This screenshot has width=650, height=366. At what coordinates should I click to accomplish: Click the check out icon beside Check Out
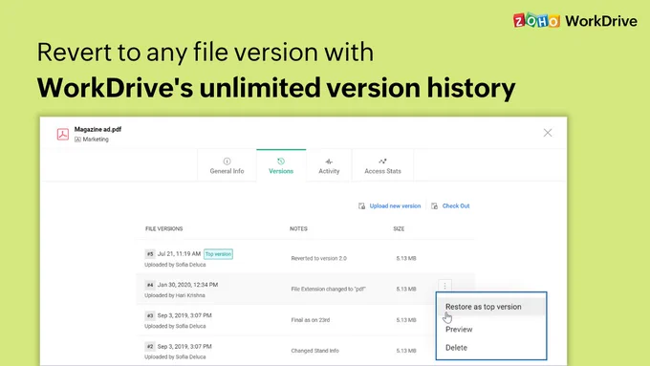click(x=434, y=206)
